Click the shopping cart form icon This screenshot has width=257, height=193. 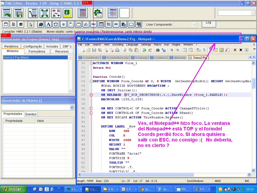[x=33, y=13]
